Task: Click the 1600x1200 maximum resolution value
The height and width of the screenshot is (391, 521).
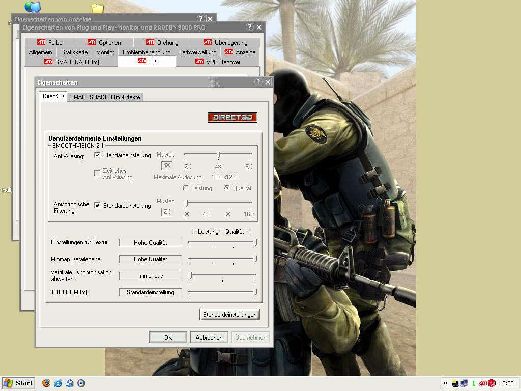Action: click(x=225, y=177)
